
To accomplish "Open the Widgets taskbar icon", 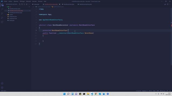I will pos(72,94).
